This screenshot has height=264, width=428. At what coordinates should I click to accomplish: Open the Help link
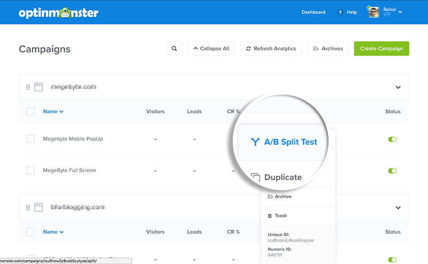pyautogui.click(x=352, y=12)
